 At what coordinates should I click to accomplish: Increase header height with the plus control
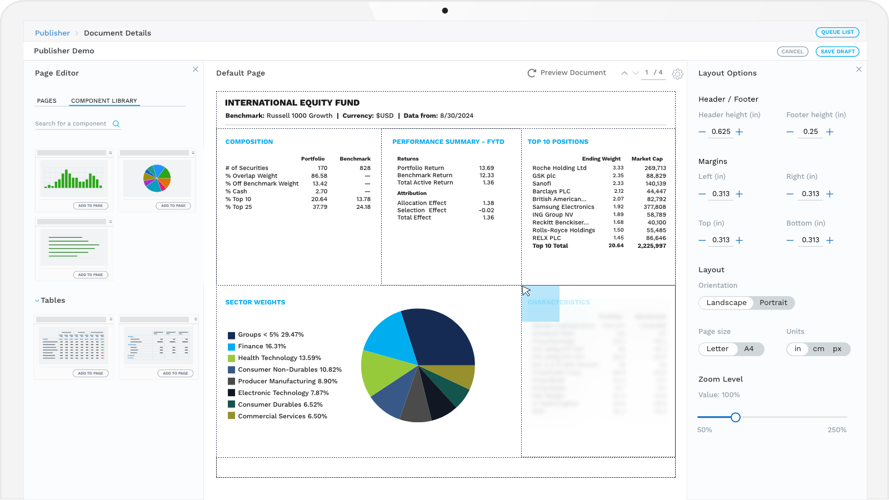click(x=739, y=132)
